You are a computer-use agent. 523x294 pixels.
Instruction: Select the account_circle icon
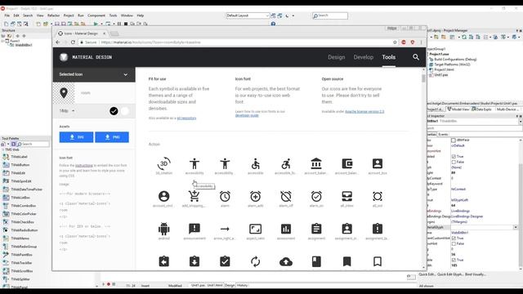pos(163,196)
